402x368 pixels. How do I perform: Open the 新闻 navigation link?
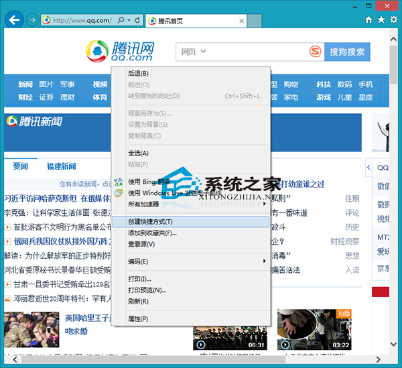25,84
